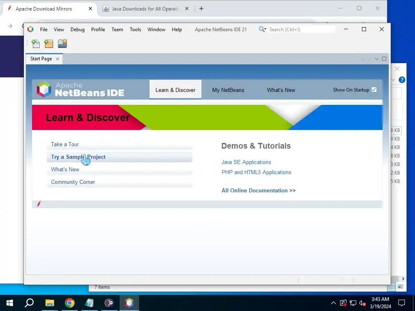Viewport: 415px width, 311px height.
Task: Click the NetBeans cube logo in title bar
Action: [x=30, y=29]
